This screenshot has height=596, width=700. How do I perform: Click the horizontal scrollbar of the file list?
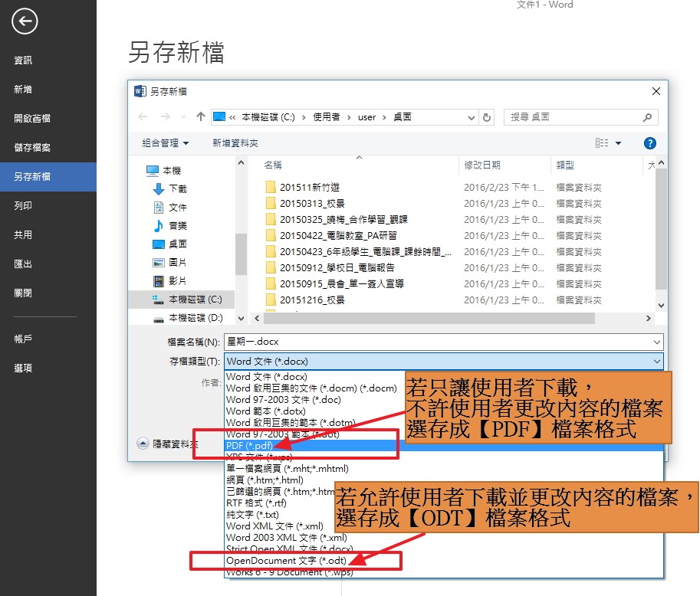(429, 318)
